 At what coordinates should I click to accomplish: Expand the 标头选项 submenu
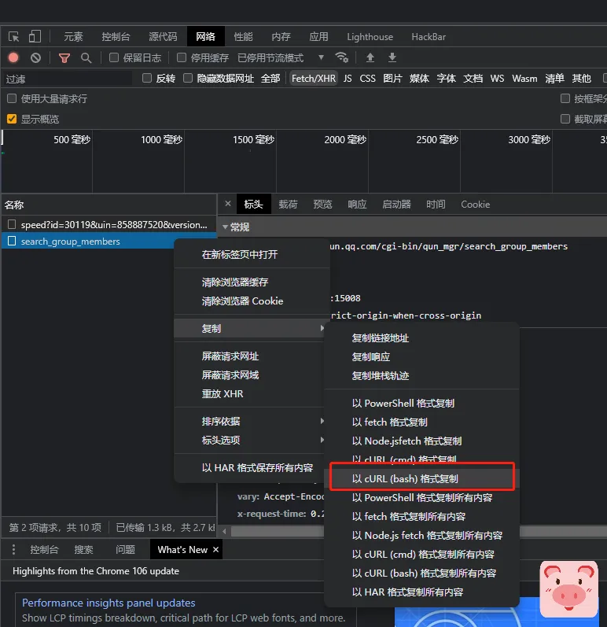coord(249,440)
